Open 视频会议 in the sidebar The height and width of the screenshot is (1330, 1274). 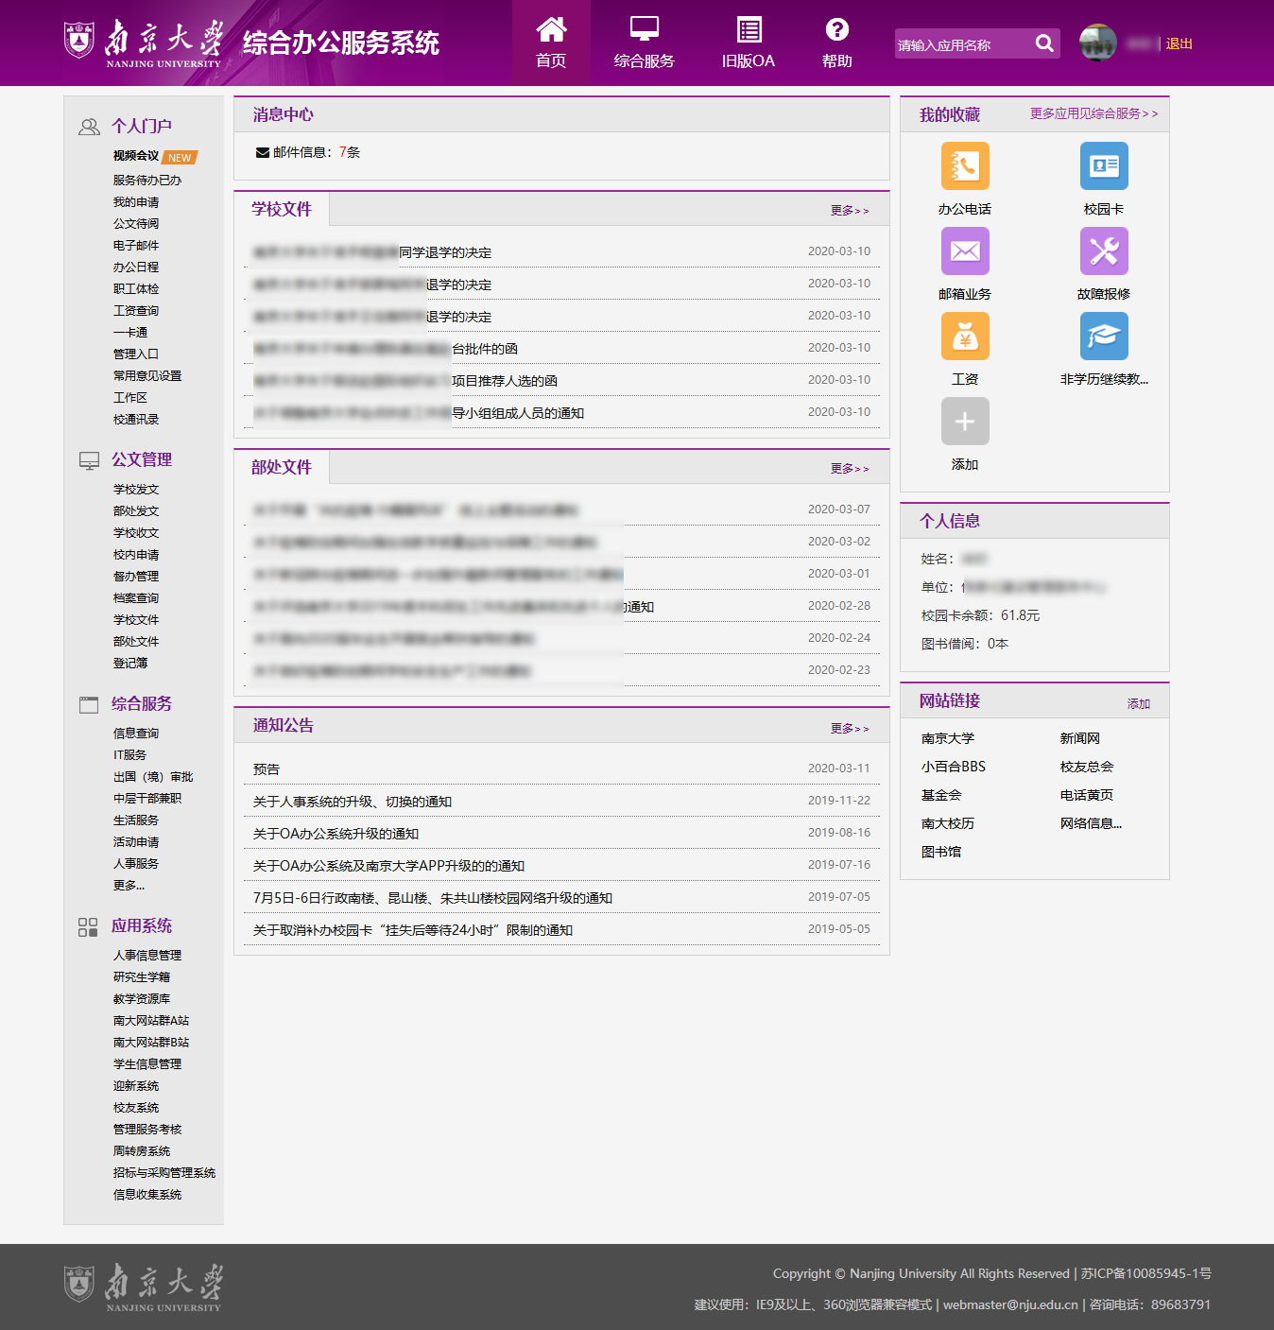pyautogui.click(x=136, y=156)
